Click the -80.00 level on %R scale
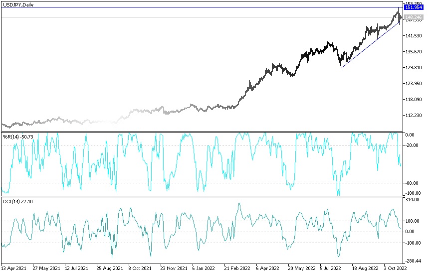This screenshot has width=429, height=274. 413,183
